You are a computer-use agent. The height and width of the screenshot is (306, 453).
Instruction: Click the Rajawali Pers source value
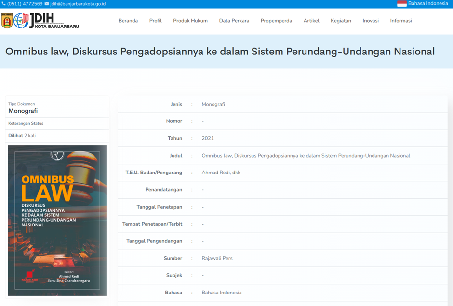217,258
